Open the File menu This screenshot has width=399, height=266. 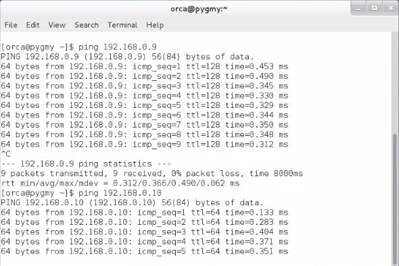pyautogui.click(x=11, y=25)
